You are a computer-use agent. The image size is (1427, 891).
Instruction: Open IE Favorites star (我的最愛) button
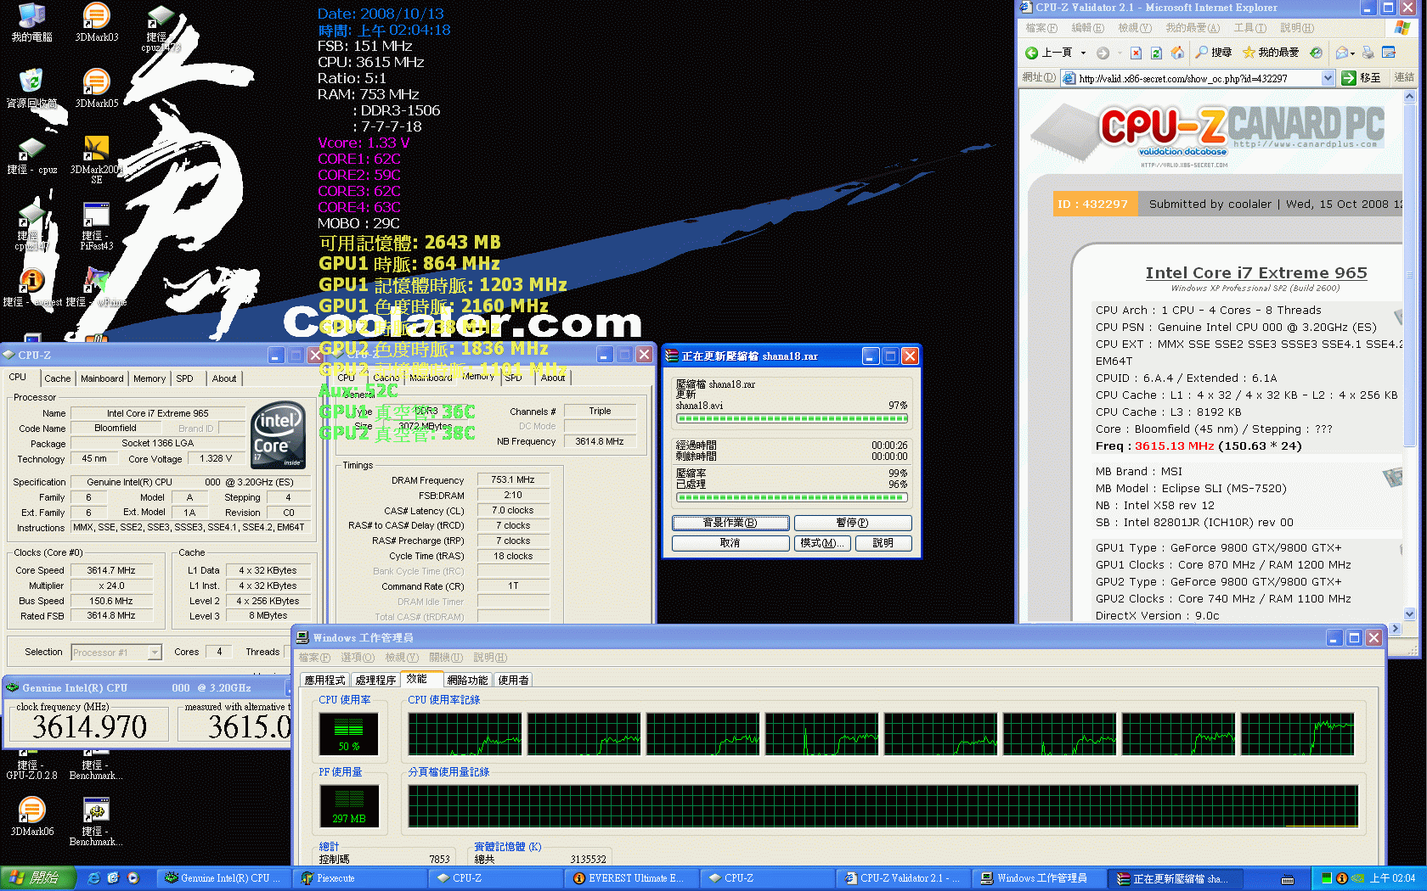pyautogui.click(x=1271, y=53)
